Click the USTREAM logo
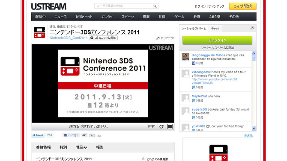The height and width of the screenshot is (161, 287). 48,6
